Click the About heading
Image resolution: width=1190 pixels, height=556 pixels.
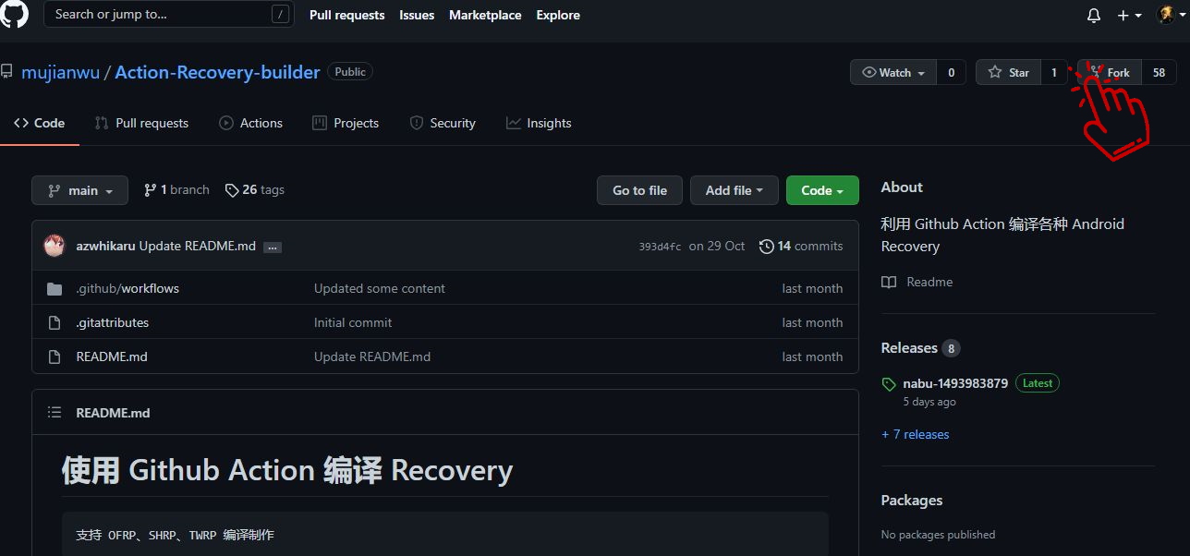tap(902, 187)
